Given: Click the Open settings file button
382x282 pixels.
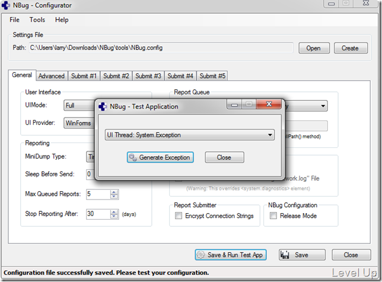Looking at the screenshot, I should coord(314,48).
